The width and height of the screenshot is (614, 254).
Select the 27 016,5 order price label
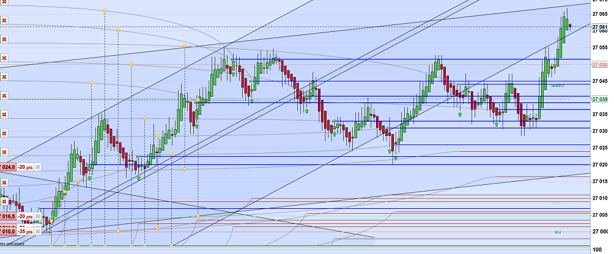(x=7, y=217)
